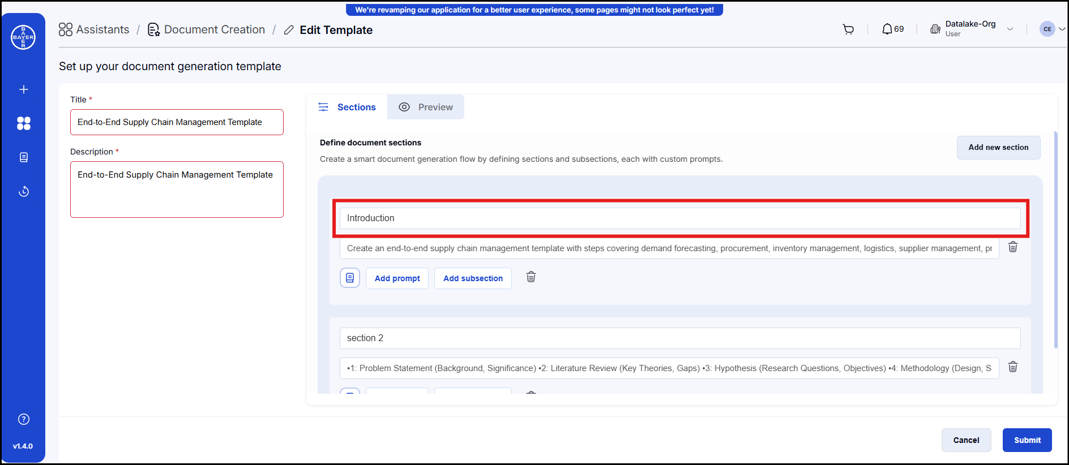Click the Datalake-Org organization icon
Screen dimensions: 1069x465
[x=935, y=29]
